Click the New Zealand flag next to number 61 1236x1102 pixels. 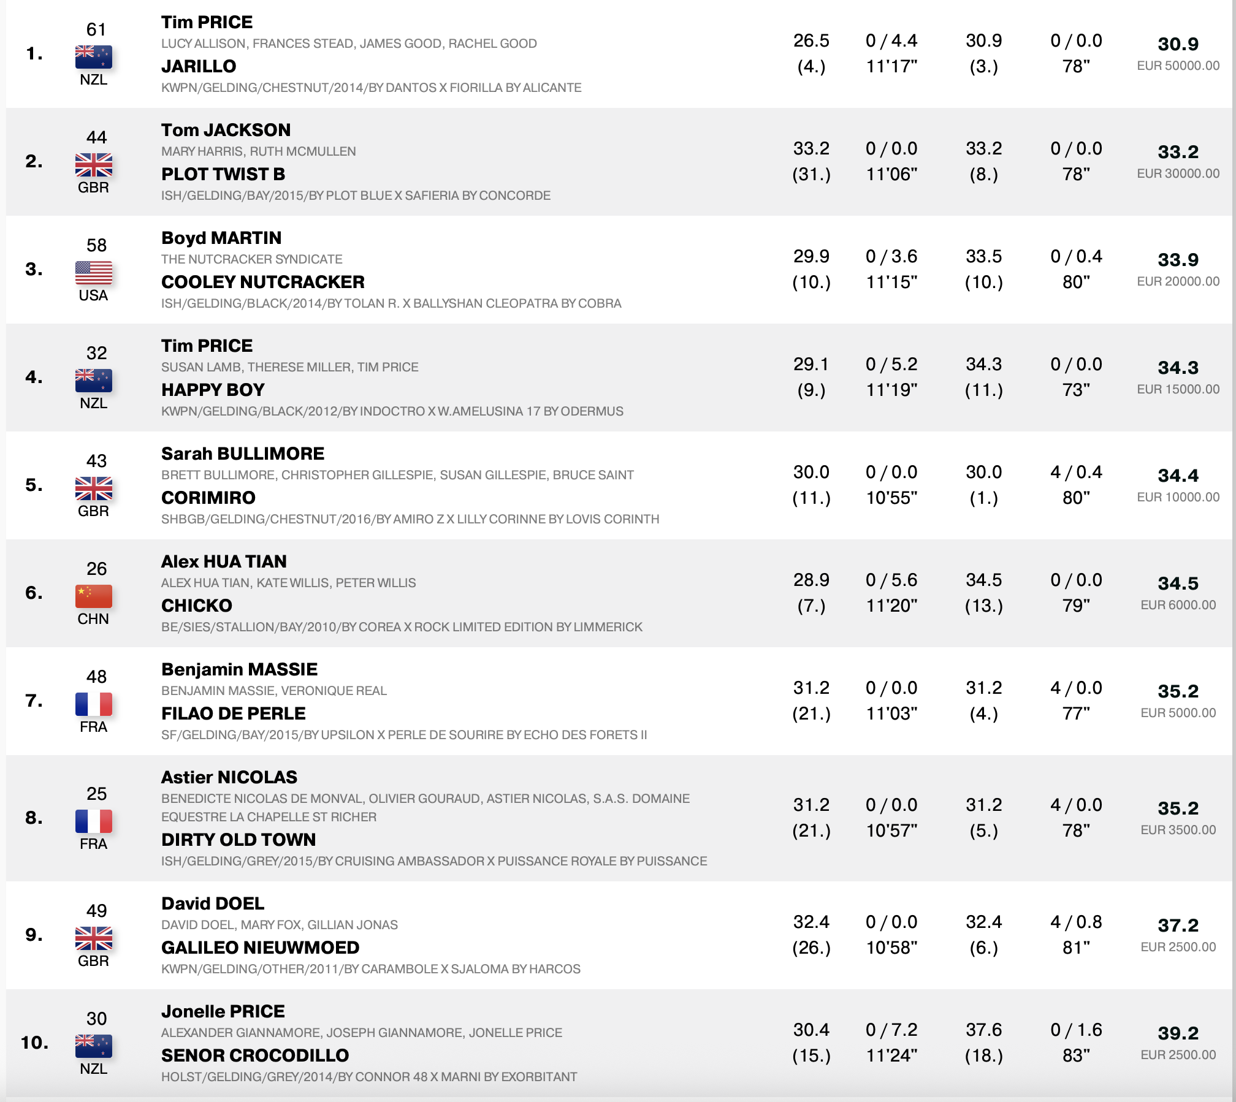click(x=93, y=56)
